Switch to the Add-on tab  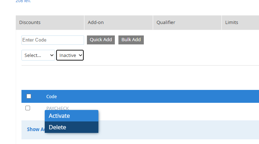[x=119, y=23]
